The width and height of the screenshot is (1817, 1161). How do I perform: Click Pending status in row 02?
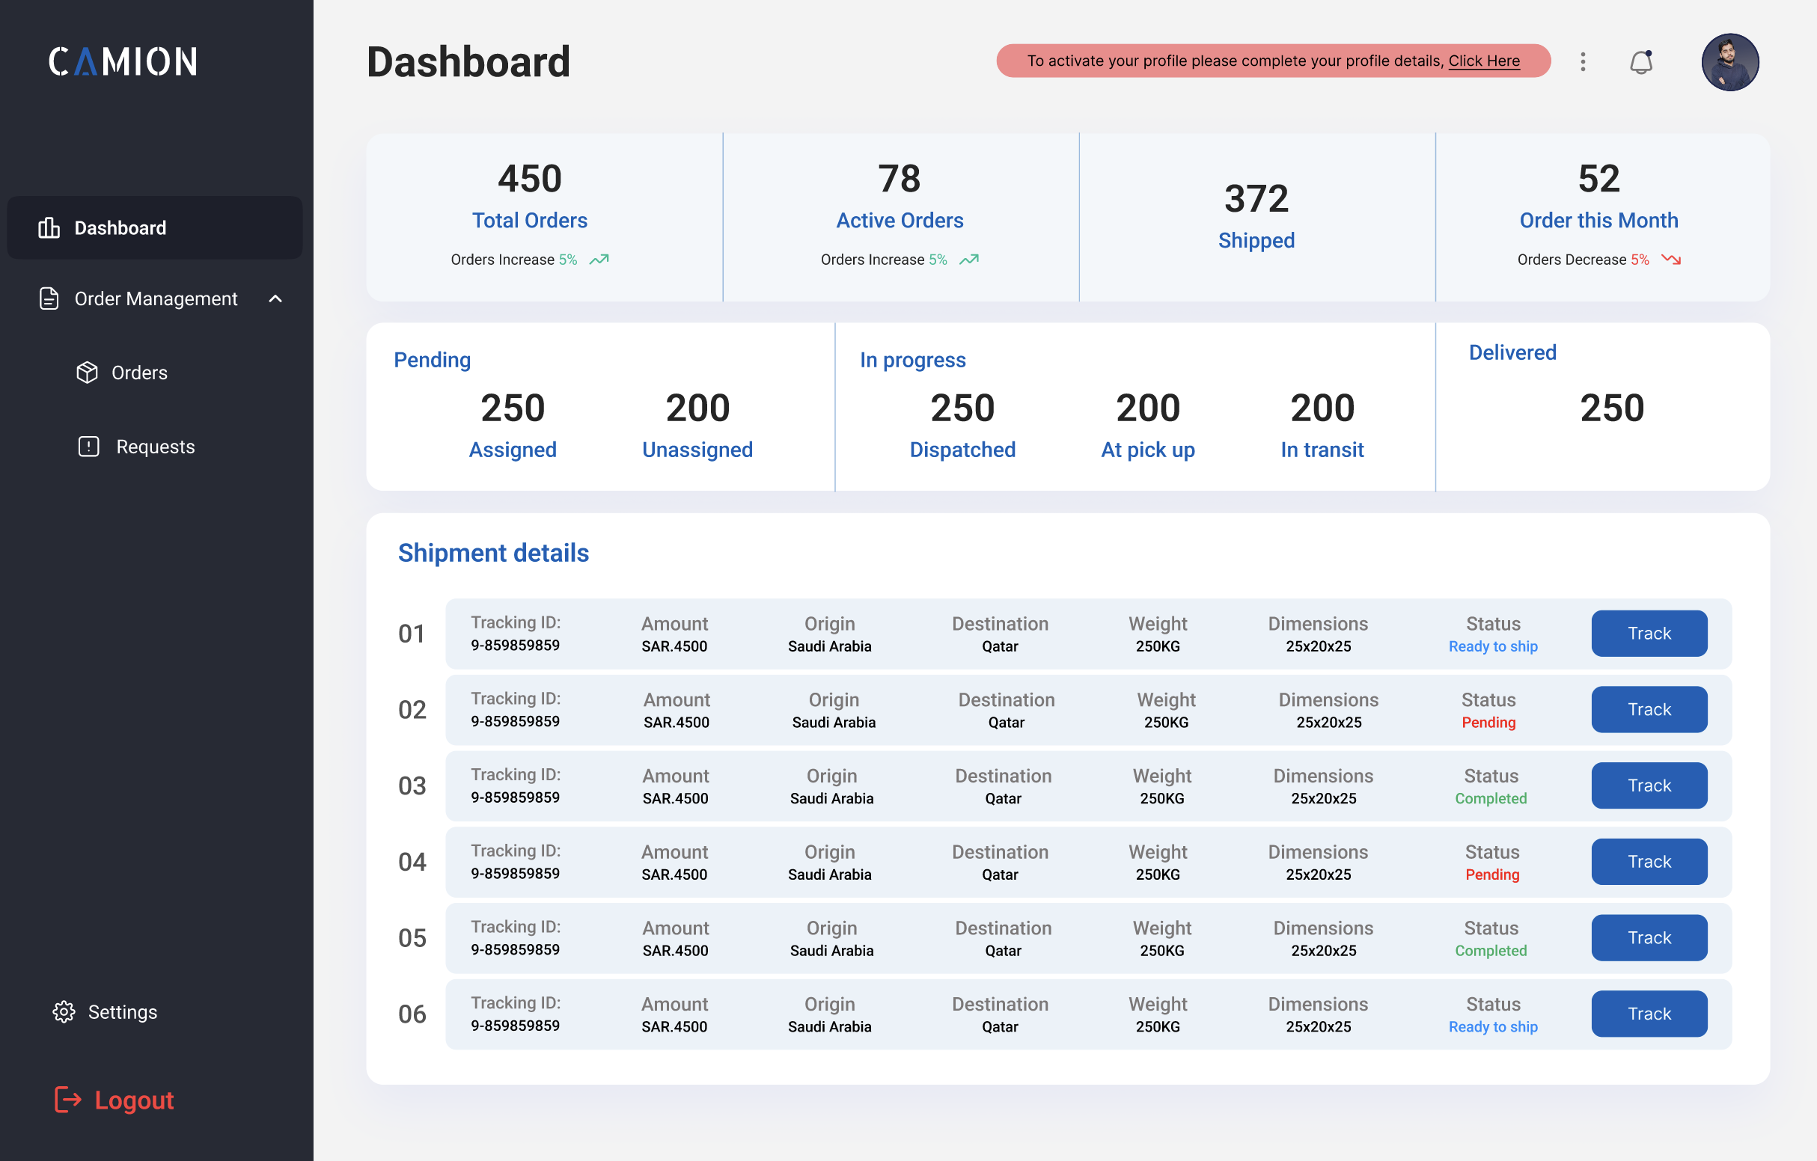[x=1488, y=723]
